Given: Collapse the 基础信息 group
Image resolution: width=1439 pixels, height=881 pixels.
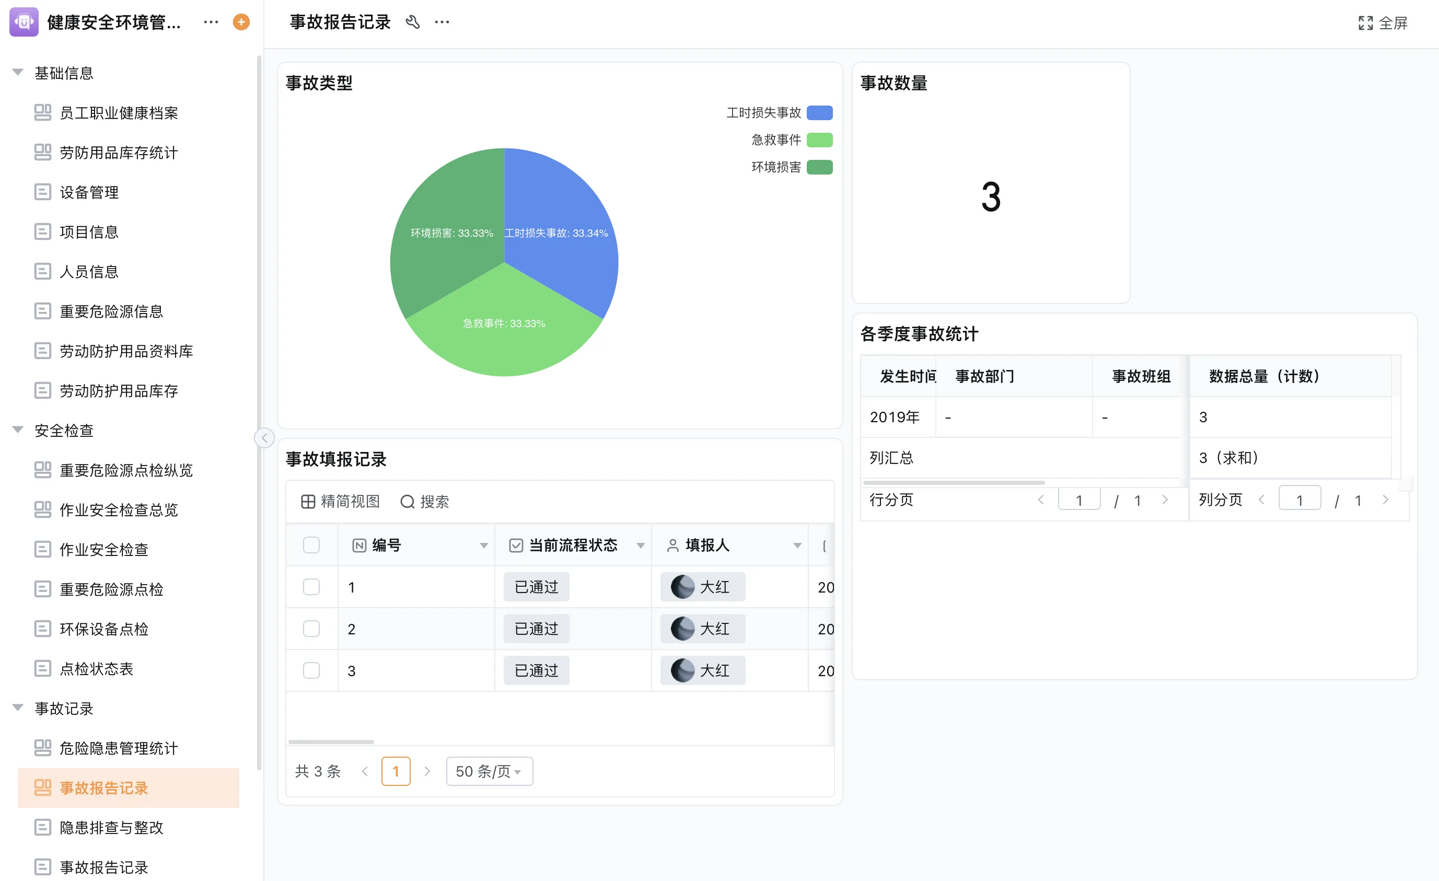Looking at the screenshot, I should click(18, 73).
